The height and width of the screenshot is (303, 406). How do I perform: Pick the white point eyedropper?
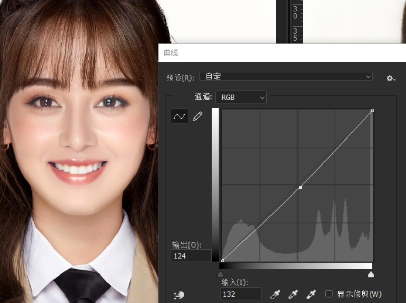tap(311, 294)
